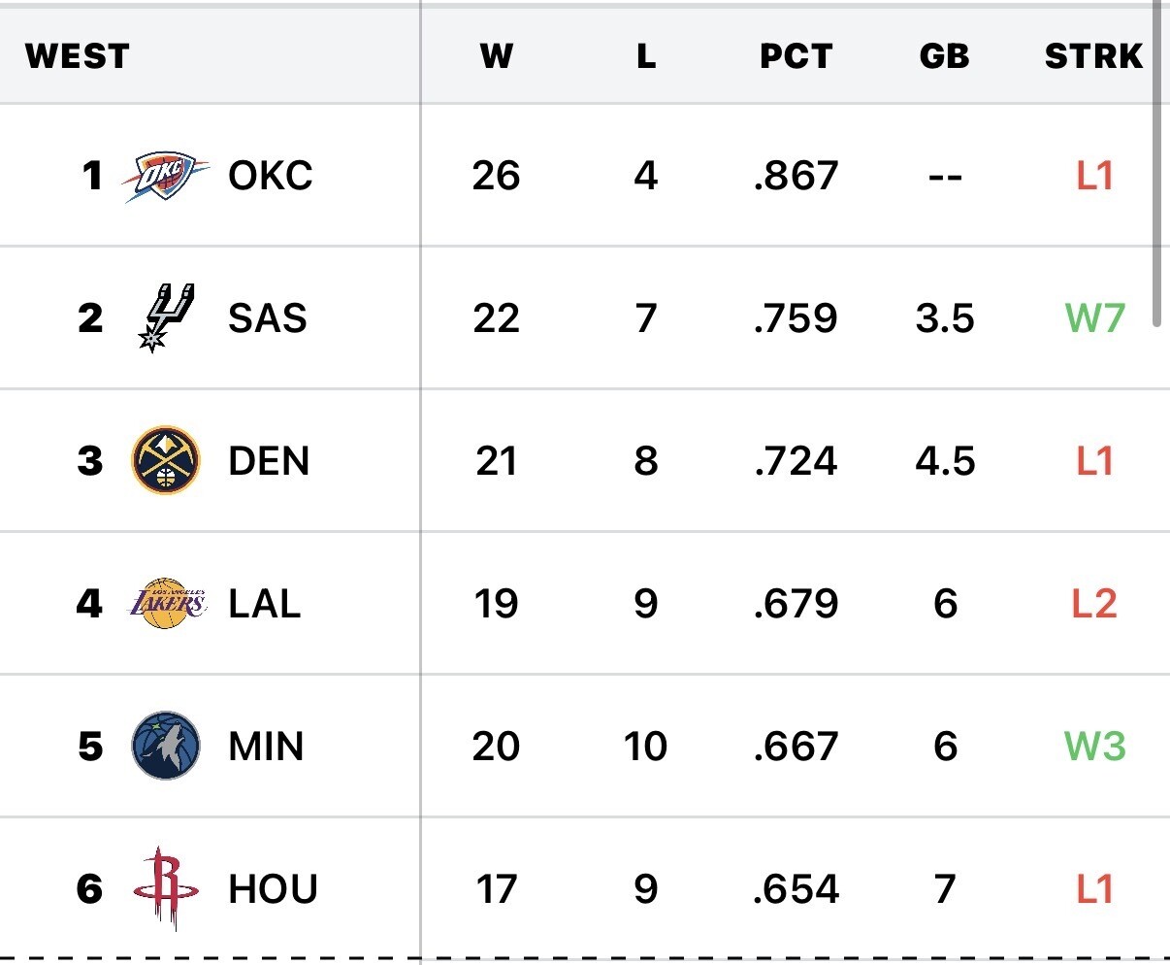
Task: Sort by PCT column header
Action: click(x=796, y=56)
